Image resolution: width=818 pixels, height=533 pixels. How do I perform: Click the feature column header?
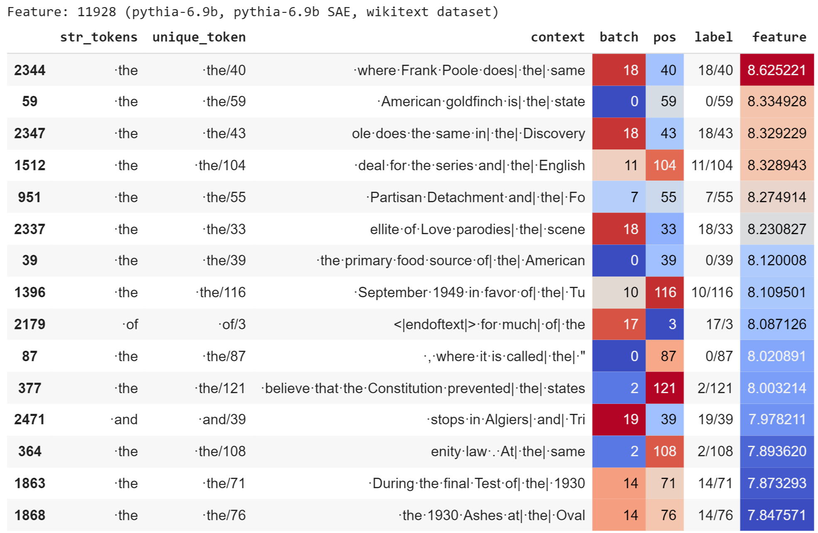pos(779,37)
